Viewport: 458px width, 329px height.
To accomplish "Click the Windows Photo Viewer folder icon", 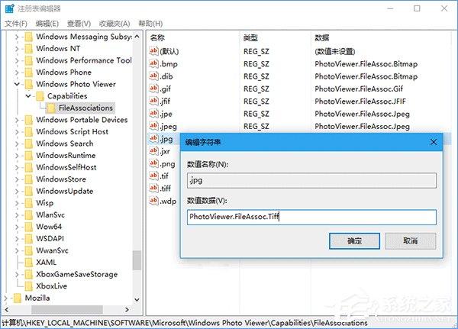I will coord(29,84).
